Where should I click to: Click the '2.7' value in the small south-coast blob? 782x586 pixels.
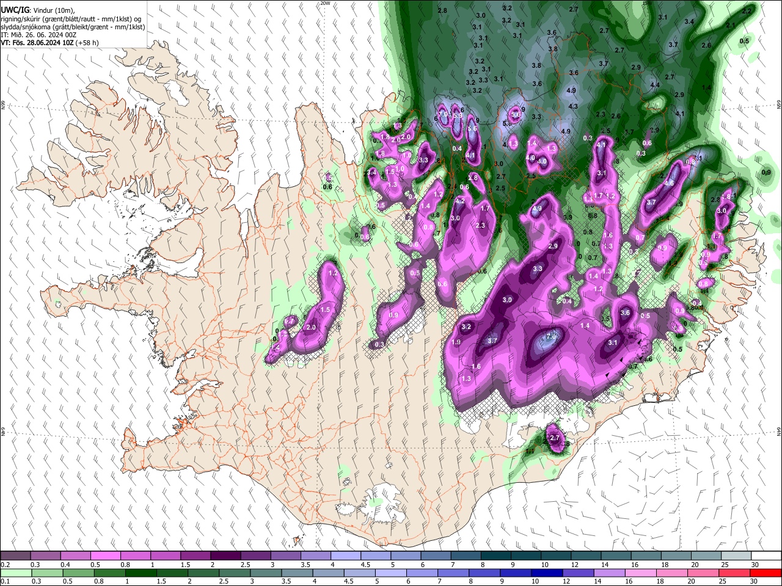[x=555, y=438]
